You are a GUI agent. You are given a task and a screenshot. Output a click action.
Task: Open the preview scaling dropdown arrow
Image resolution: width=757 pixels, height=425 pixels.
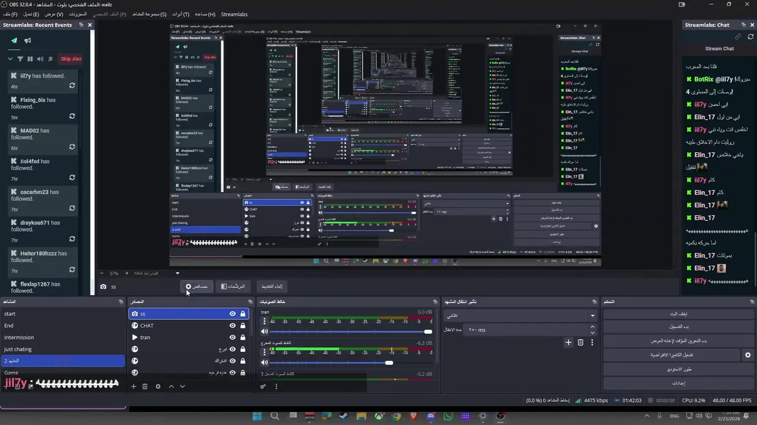click(x=177, y=273)
